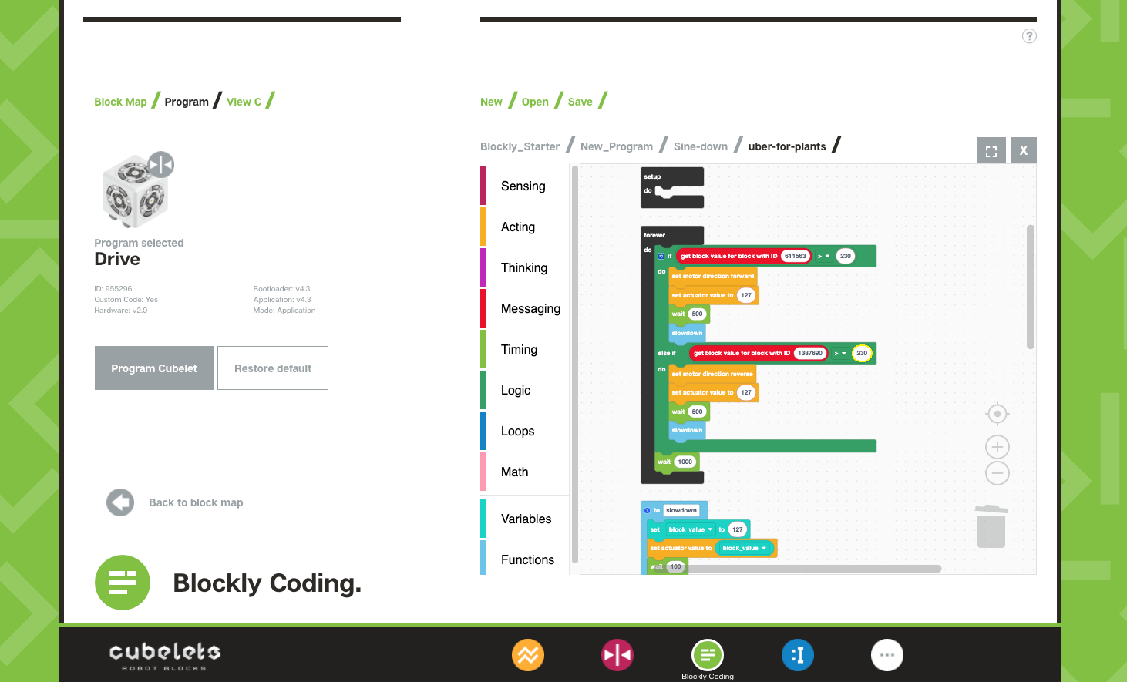Open the Thinking block category
The width and height of the screenshot is (1127, 682).
click(524, 267)
